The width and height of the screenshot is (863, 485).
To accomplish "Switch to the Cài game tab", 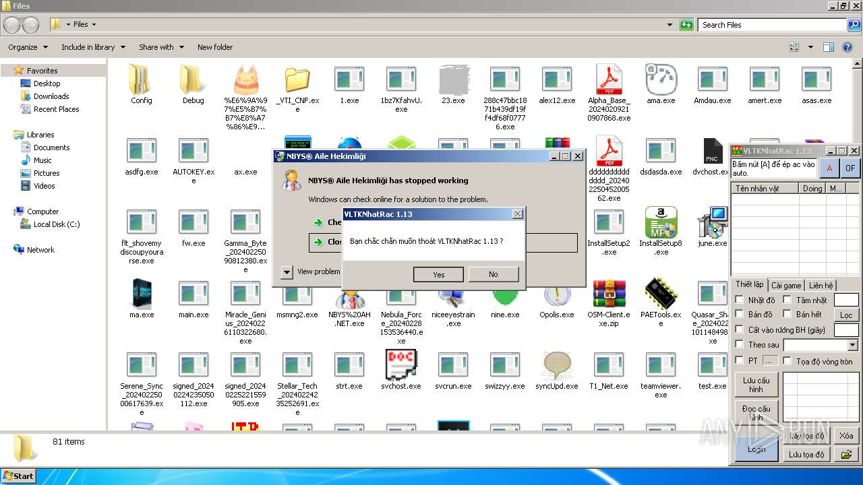I will pos(786,286).
